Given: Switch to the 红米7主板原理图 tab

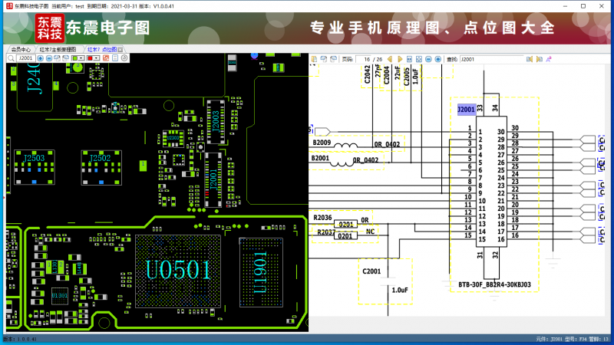Looking at the screenshot, I should (58, 49).
